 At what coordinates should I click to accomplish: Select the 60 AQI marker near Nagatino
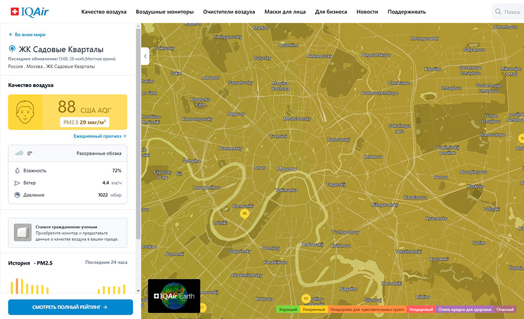(306, 299)
